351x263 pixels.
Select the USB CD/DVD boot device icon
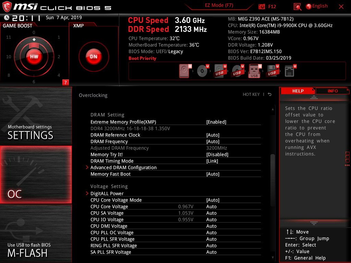(x=238, y=71)
